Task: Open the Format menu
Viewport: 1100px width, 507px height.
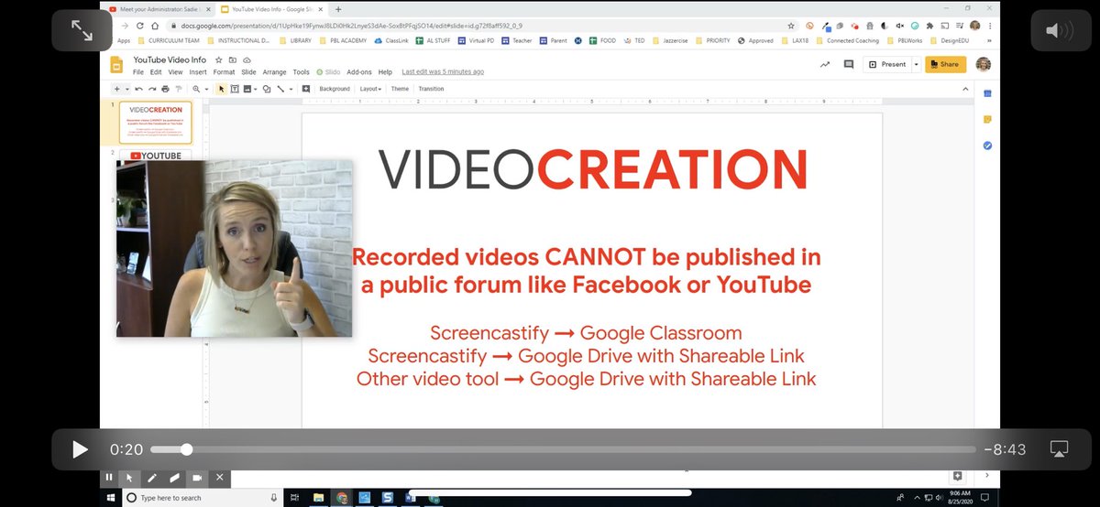Action: [x=224, y=72]
